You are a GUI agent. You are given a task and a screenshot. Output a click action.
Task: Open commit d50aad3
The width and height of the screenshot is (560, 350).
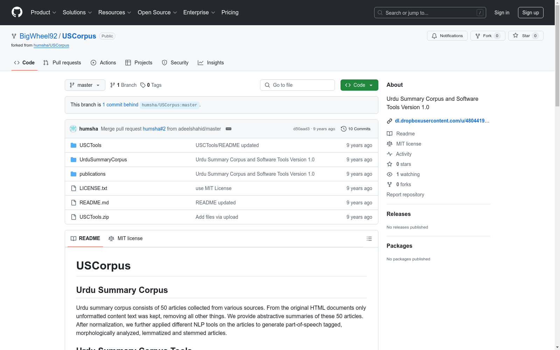pos(301,129)
